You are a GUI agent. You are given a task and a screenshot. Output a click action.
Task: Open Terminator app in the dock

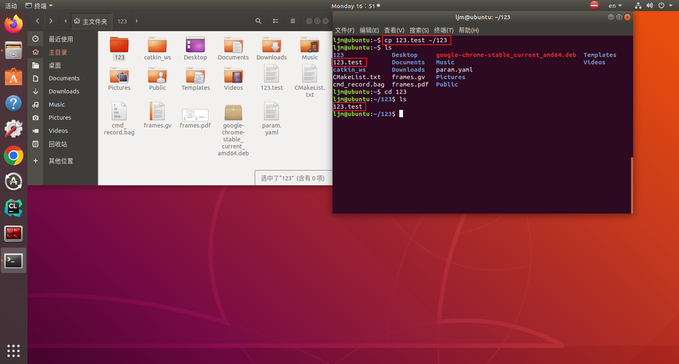click(14, 234)
